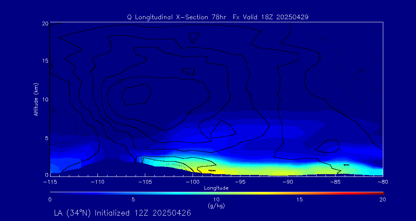Click the colorbar tick label "5"
The height and width of the screenshot is (221, 416).
coord(133,200)
